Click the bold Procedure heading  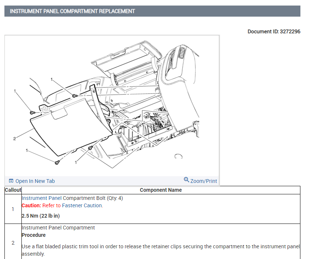point(34,235)
